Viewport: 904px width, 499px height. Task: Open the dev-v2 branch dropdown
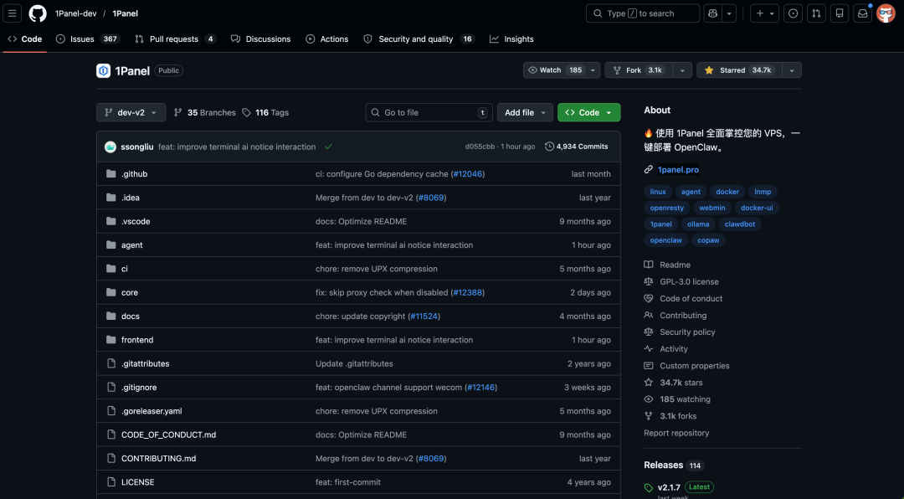(131, 112)
